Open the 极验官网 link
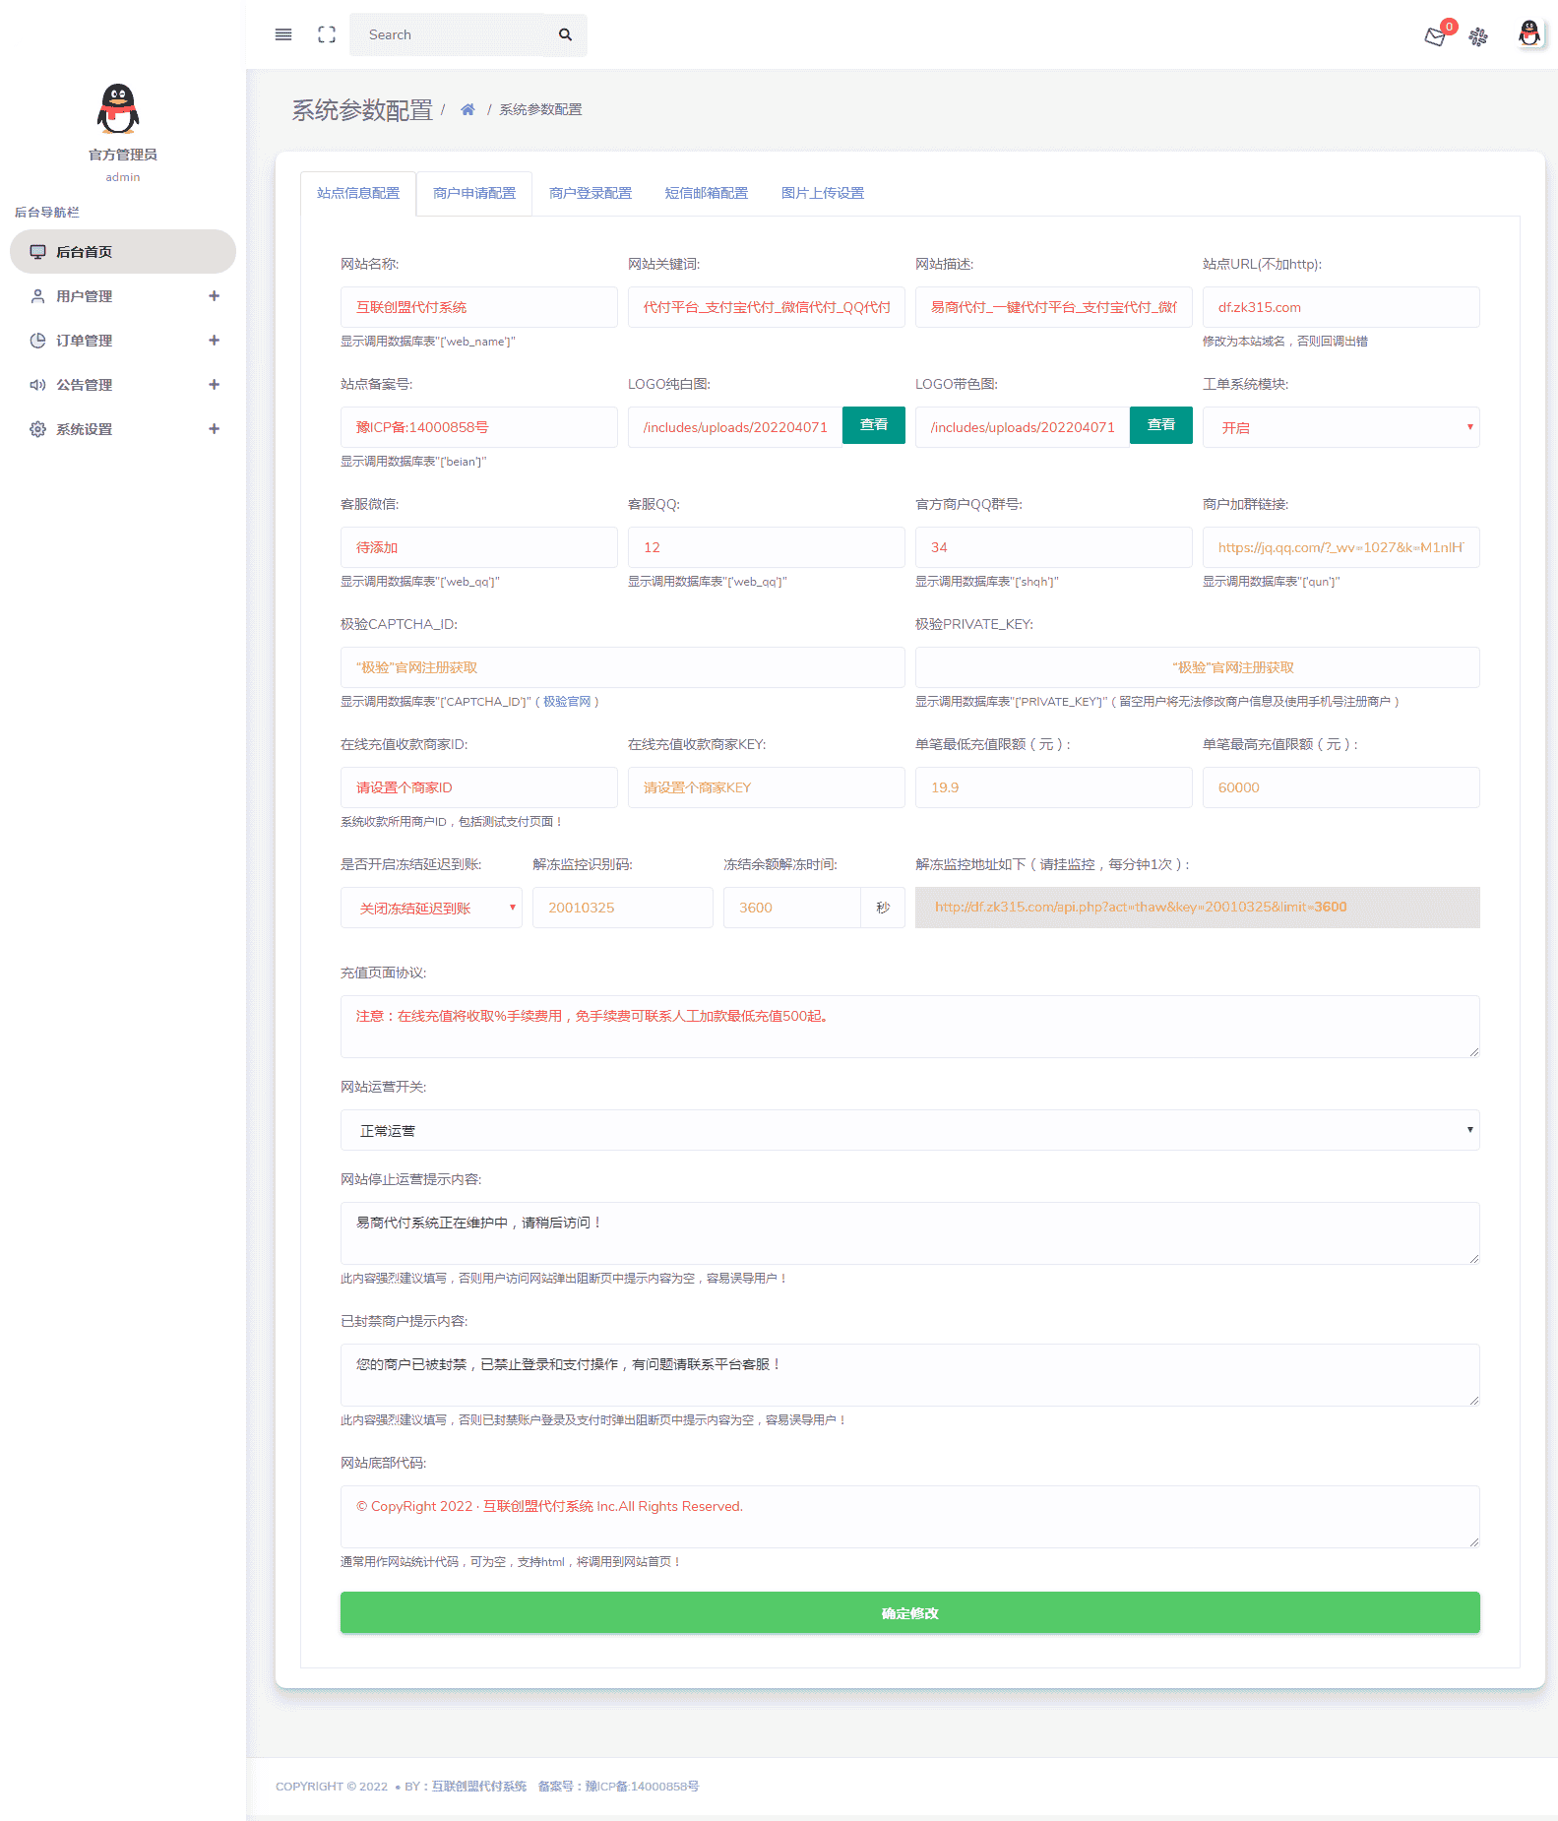 tap(567, 702)
